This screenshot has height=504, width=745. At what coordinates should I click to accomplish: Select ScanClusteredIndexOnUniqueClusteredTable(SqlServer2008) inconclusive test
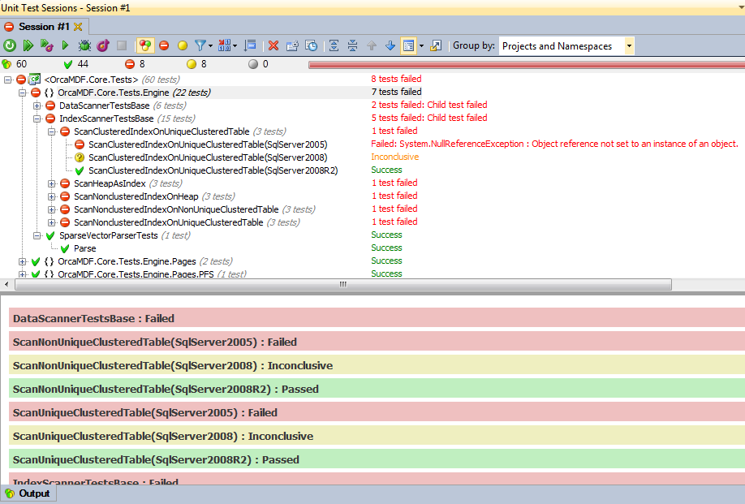point(208,157)
